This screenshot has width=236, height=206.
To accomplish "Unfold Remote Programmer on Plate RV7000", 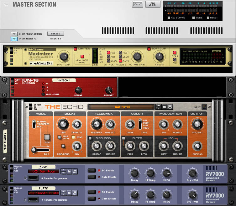I will tap(25, 199).
